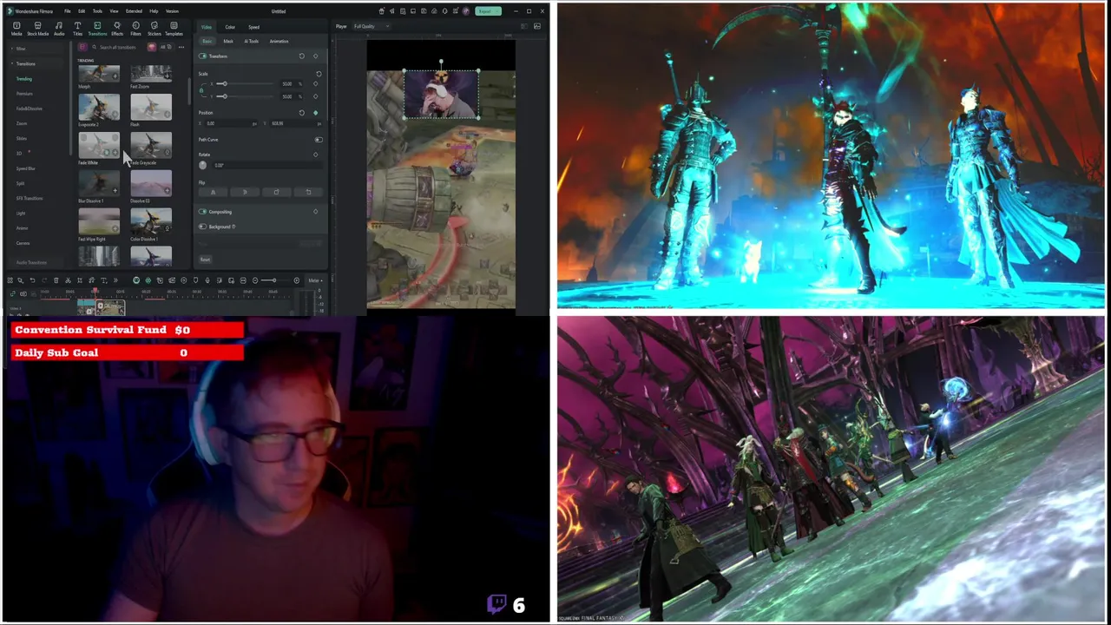
Task: Click the zoom in plus icon on timeline
Action: (x=297, y=280)
